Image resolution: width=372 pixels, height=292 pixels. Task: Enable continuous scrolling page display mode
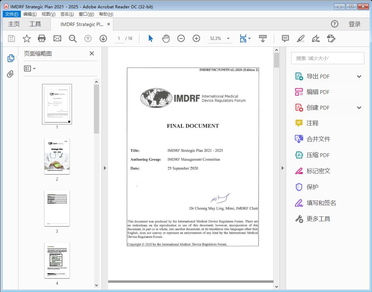[x=262, y=38]
